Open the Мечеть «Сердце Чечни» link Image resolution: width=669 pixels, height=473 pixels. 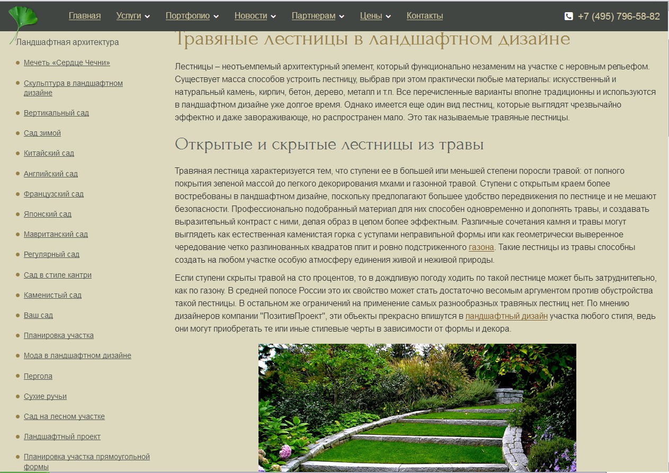67,63
